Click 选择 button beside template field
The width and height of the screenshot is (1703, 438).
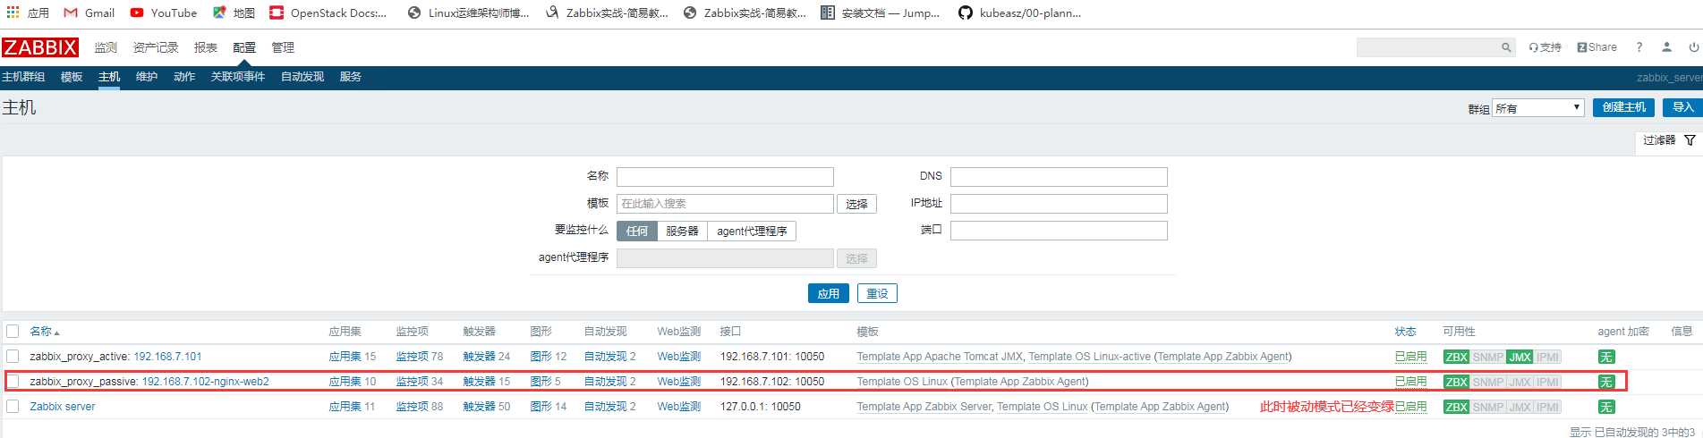[x=856, y=204]
